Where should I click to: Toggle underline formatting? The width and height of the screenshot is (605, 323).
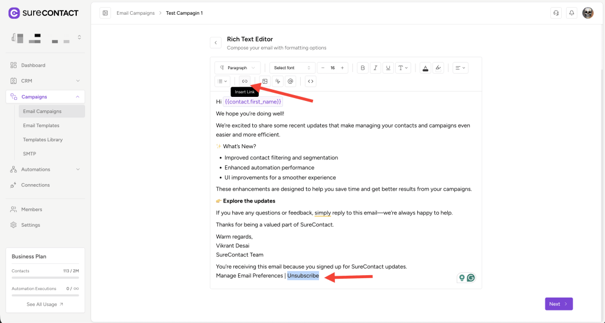coord(388,68)
